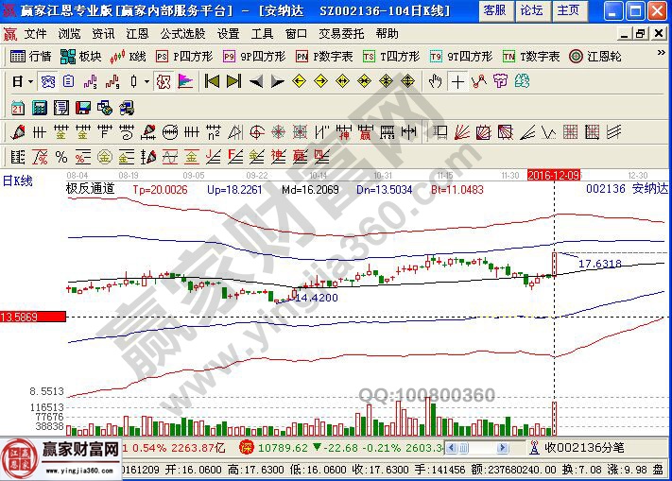Open the 交易委托 menu

pos(341,33)
